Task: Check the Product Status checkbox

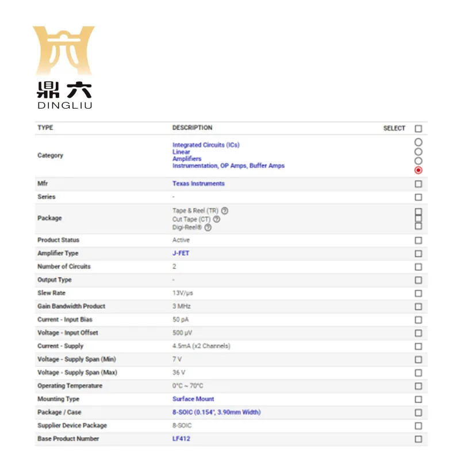Action: coord(419,240)
